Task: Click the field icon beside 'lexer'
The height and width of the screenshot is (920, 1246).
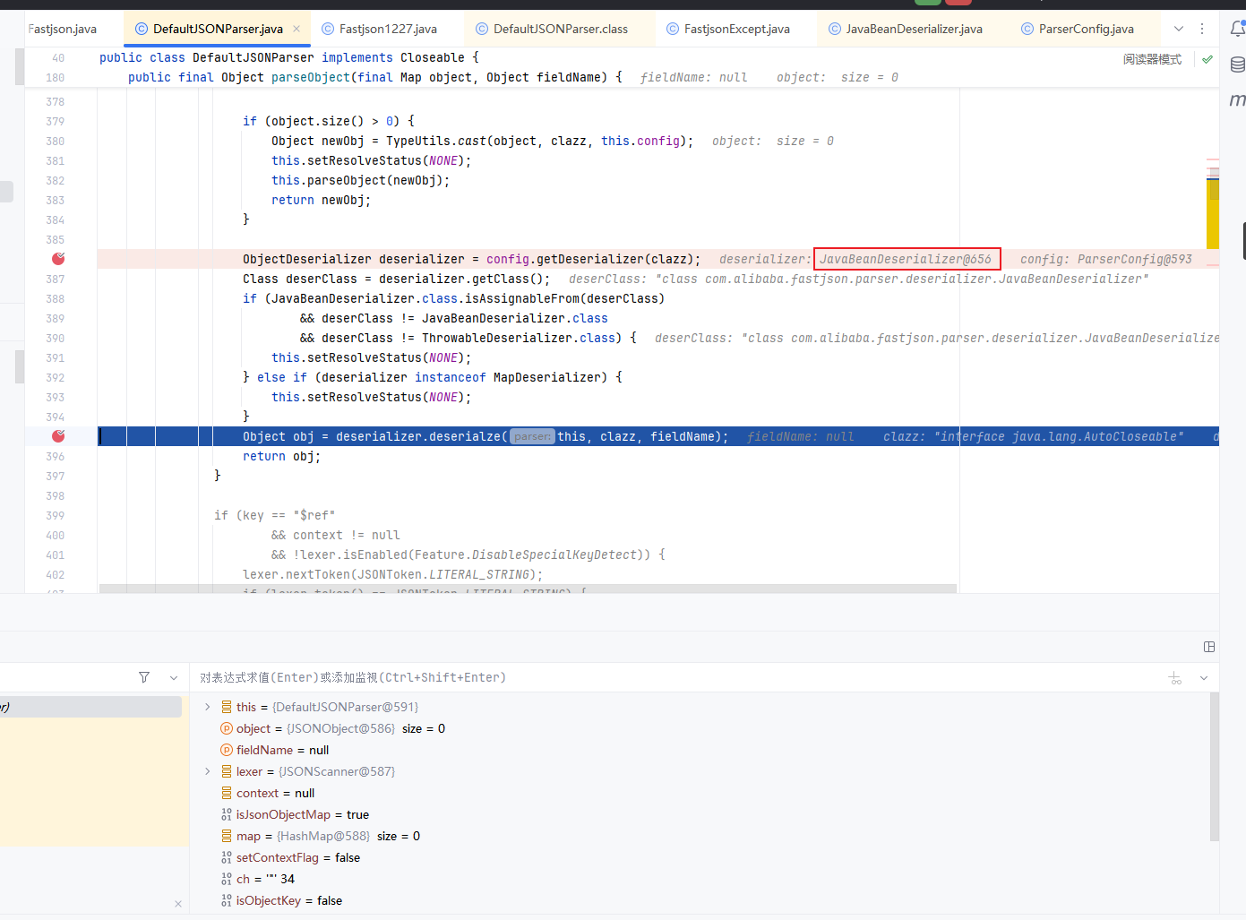Action: (x=227, y=771)
